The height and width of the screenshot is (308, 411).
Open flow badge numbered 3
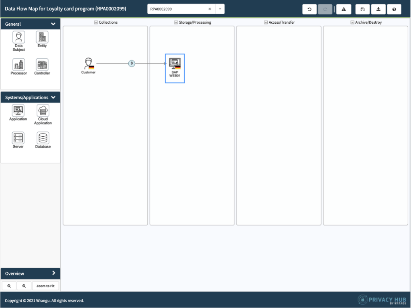coord(132,63)
